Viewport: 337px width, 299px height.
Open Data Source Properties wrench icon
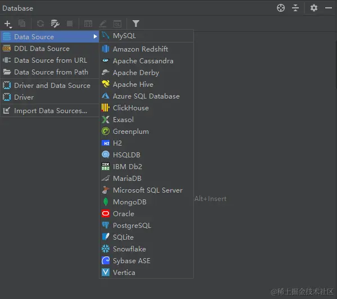pos(55,24)
